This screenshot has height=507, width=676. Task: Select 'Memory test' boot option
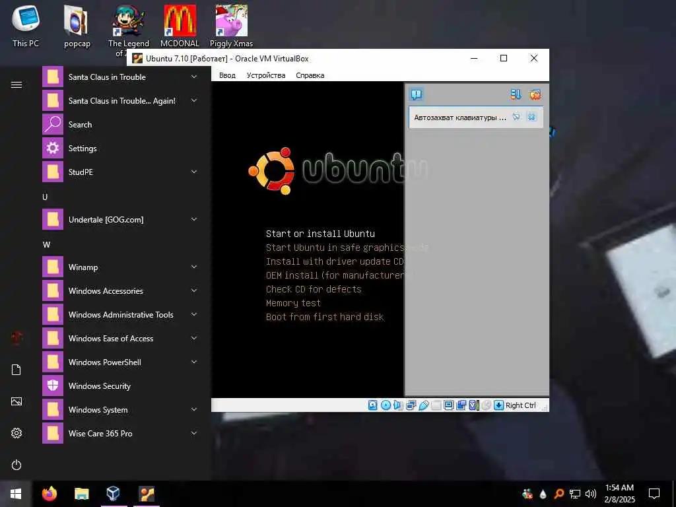pos(293,302)
